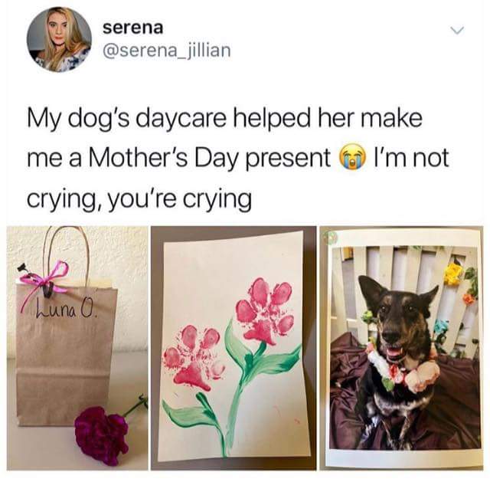Click the purple carnation beside the bag
This screenshot has height=482, width=490.
(x=102, y=435)
